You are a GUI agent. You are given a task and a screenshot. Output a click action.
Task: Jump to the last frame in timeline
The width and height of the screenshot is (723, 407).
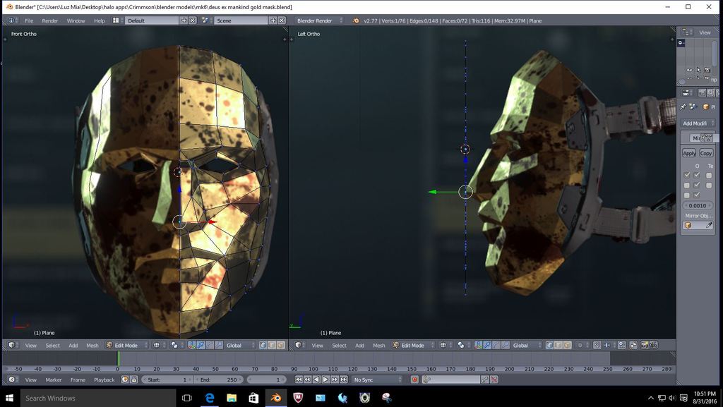[x=344, y=379]
